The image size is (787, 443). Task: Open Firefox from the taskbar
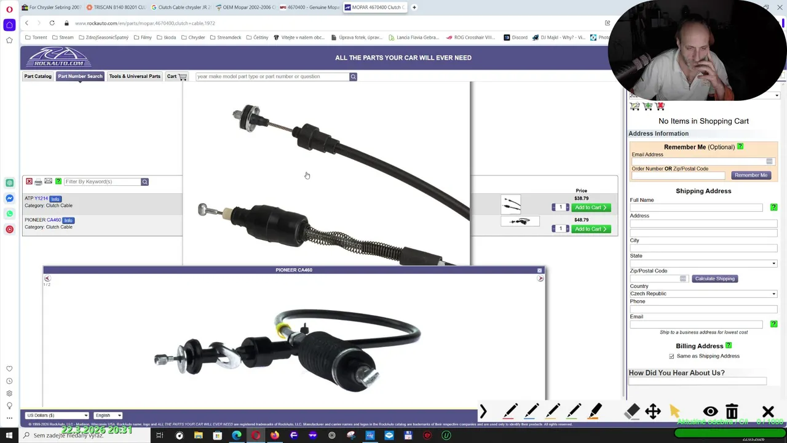click(274, 436)
